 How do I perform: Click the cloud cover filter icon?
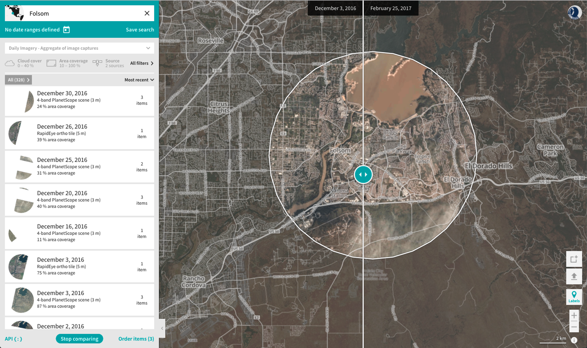[x=10, y=63]
